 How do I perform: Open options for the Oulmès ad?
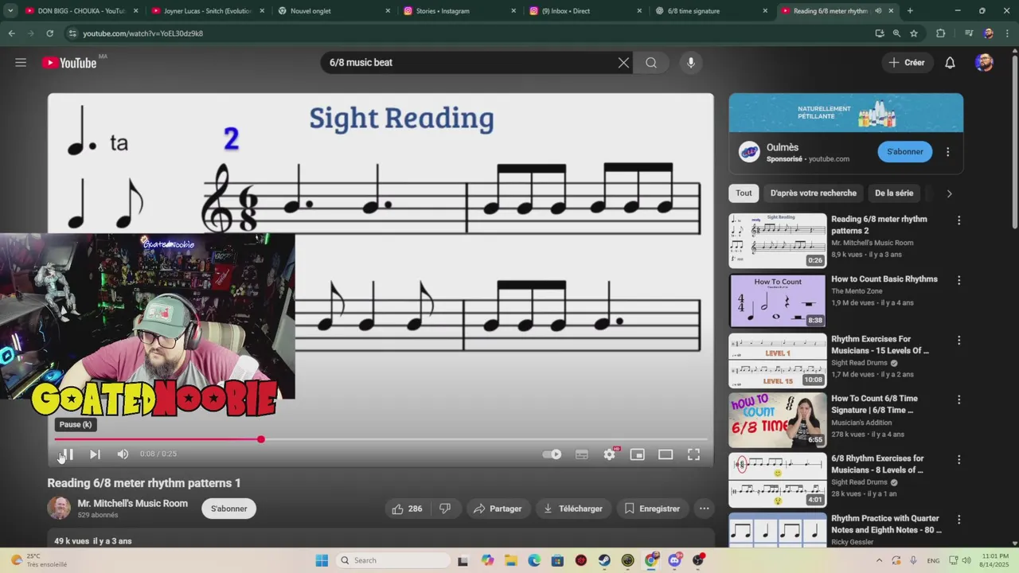click(947, 152)
